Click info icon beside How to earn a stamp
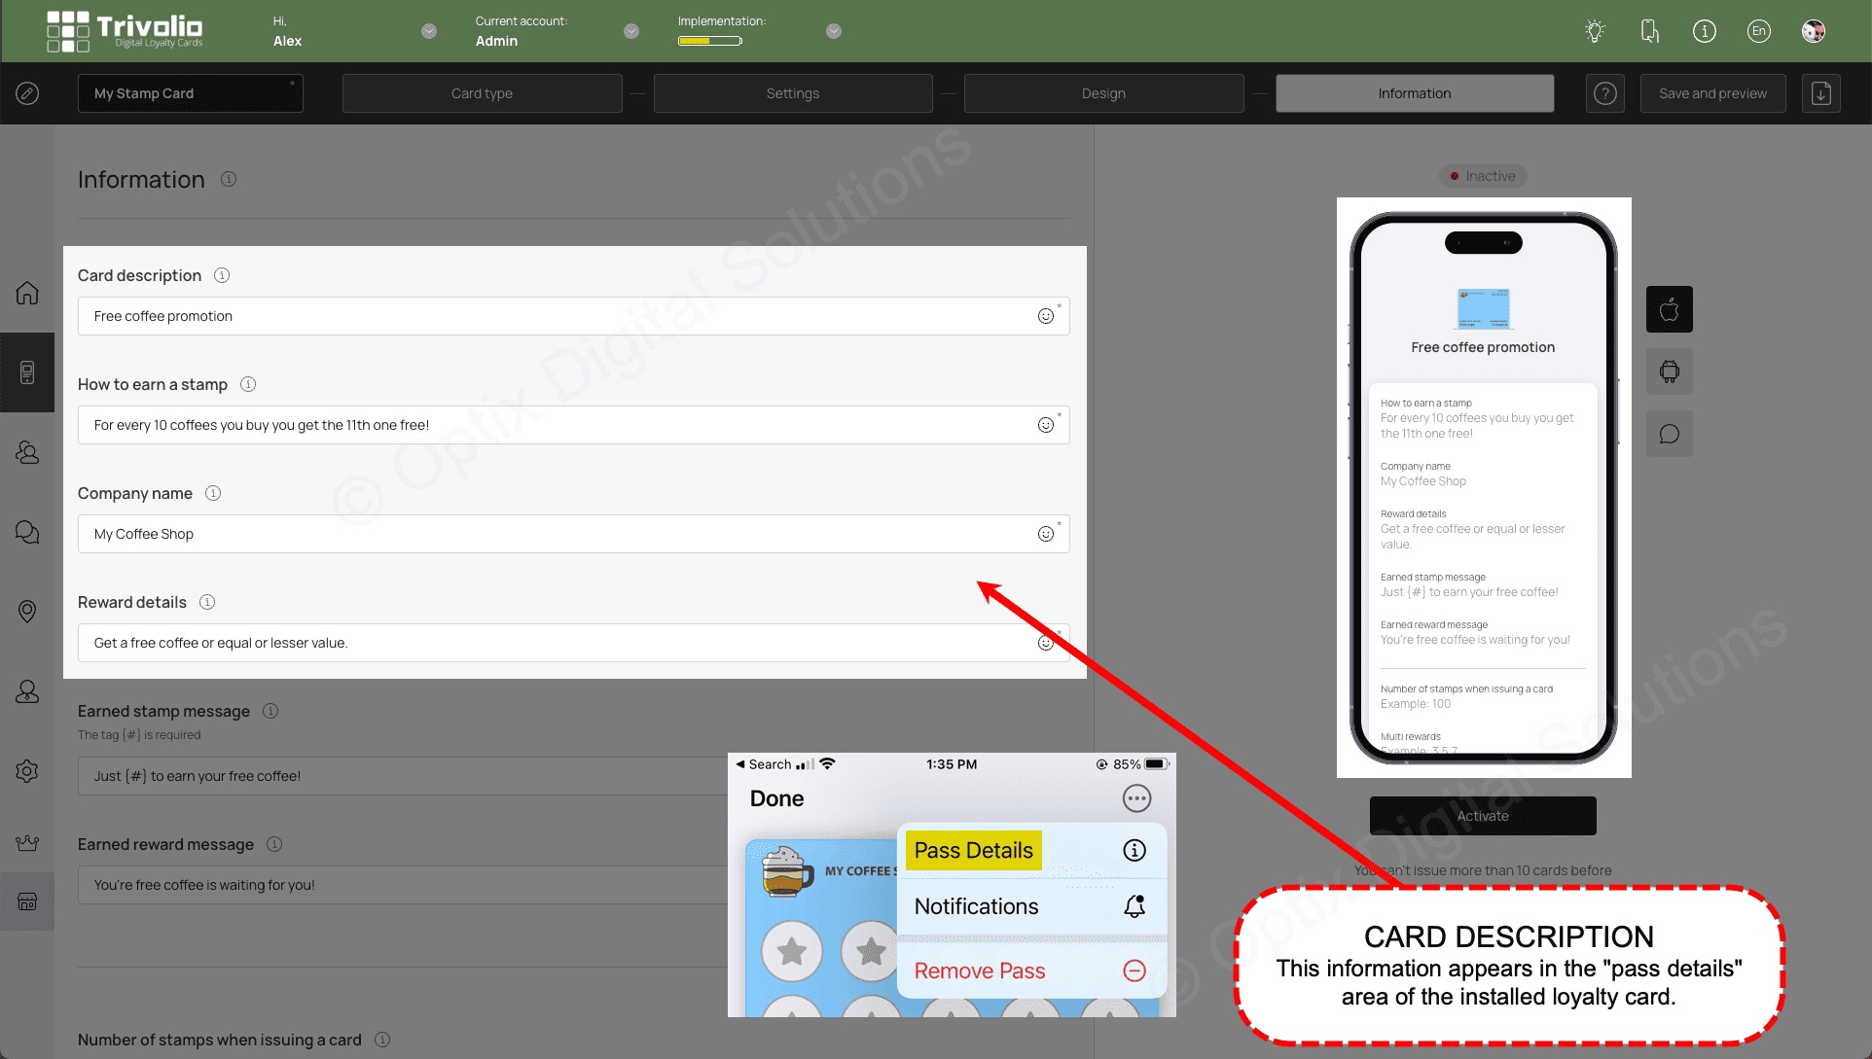Screen dimensions: 1872x1059 coord(248,384)
